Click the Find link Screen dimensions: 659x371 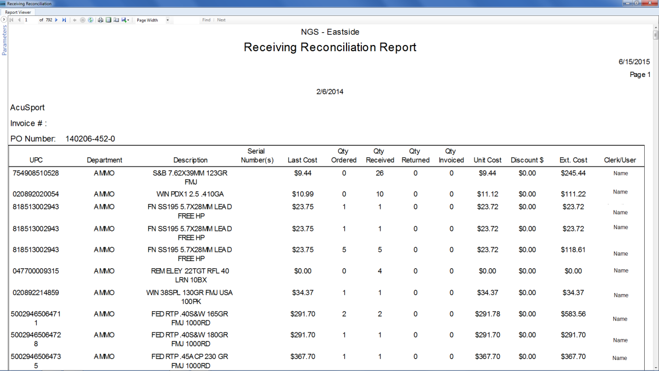pyautogui.click(x=206, y=20)
